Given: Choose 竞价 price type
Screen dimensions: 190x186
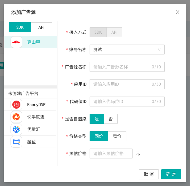Looking at the screenshot, I should click(x=117, y=136).
